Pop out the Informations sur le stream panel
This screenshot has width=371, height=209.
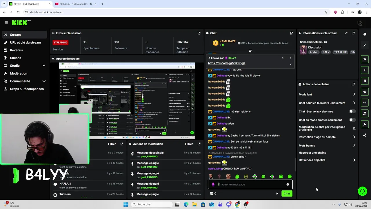[353, 33]
